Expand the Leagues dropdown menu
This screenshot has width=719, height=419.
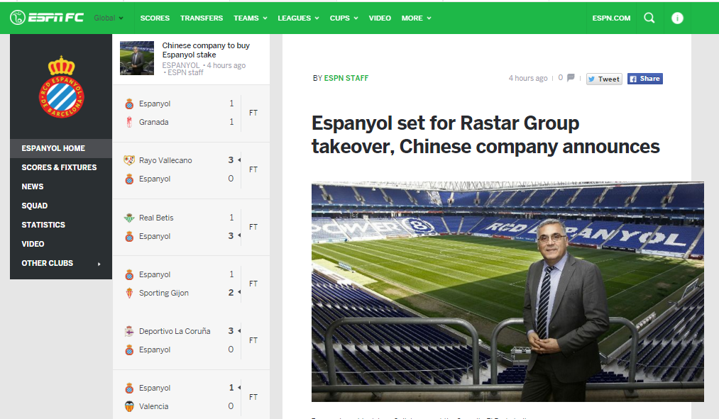pyautogui.click(x=298, y=18)
